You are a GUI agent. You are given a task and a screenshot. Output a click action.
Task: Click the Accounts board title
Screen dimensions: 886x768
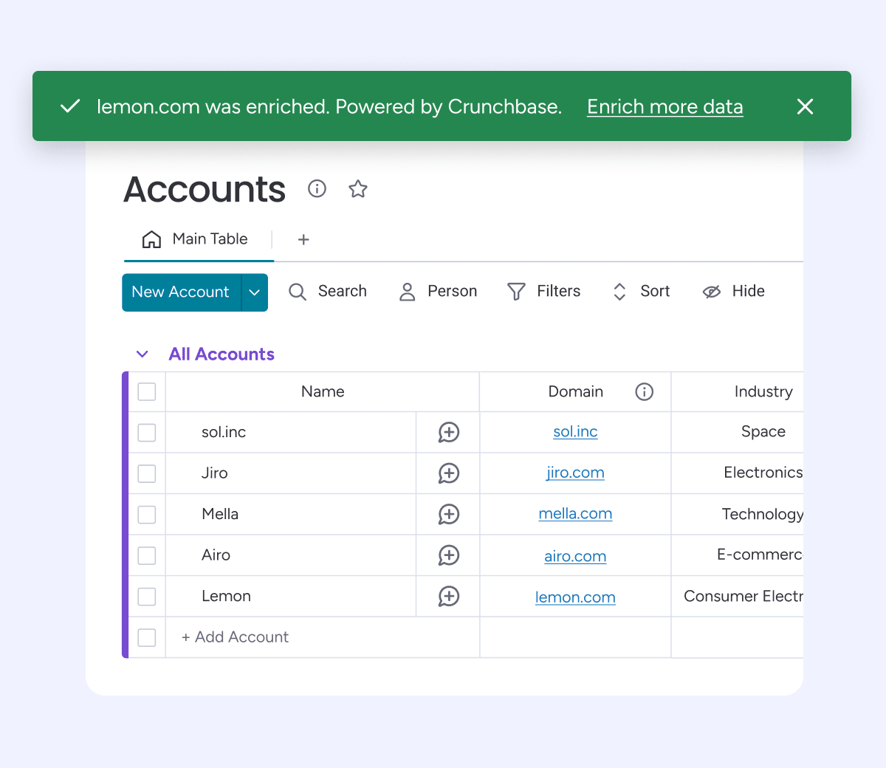(205, 189)
